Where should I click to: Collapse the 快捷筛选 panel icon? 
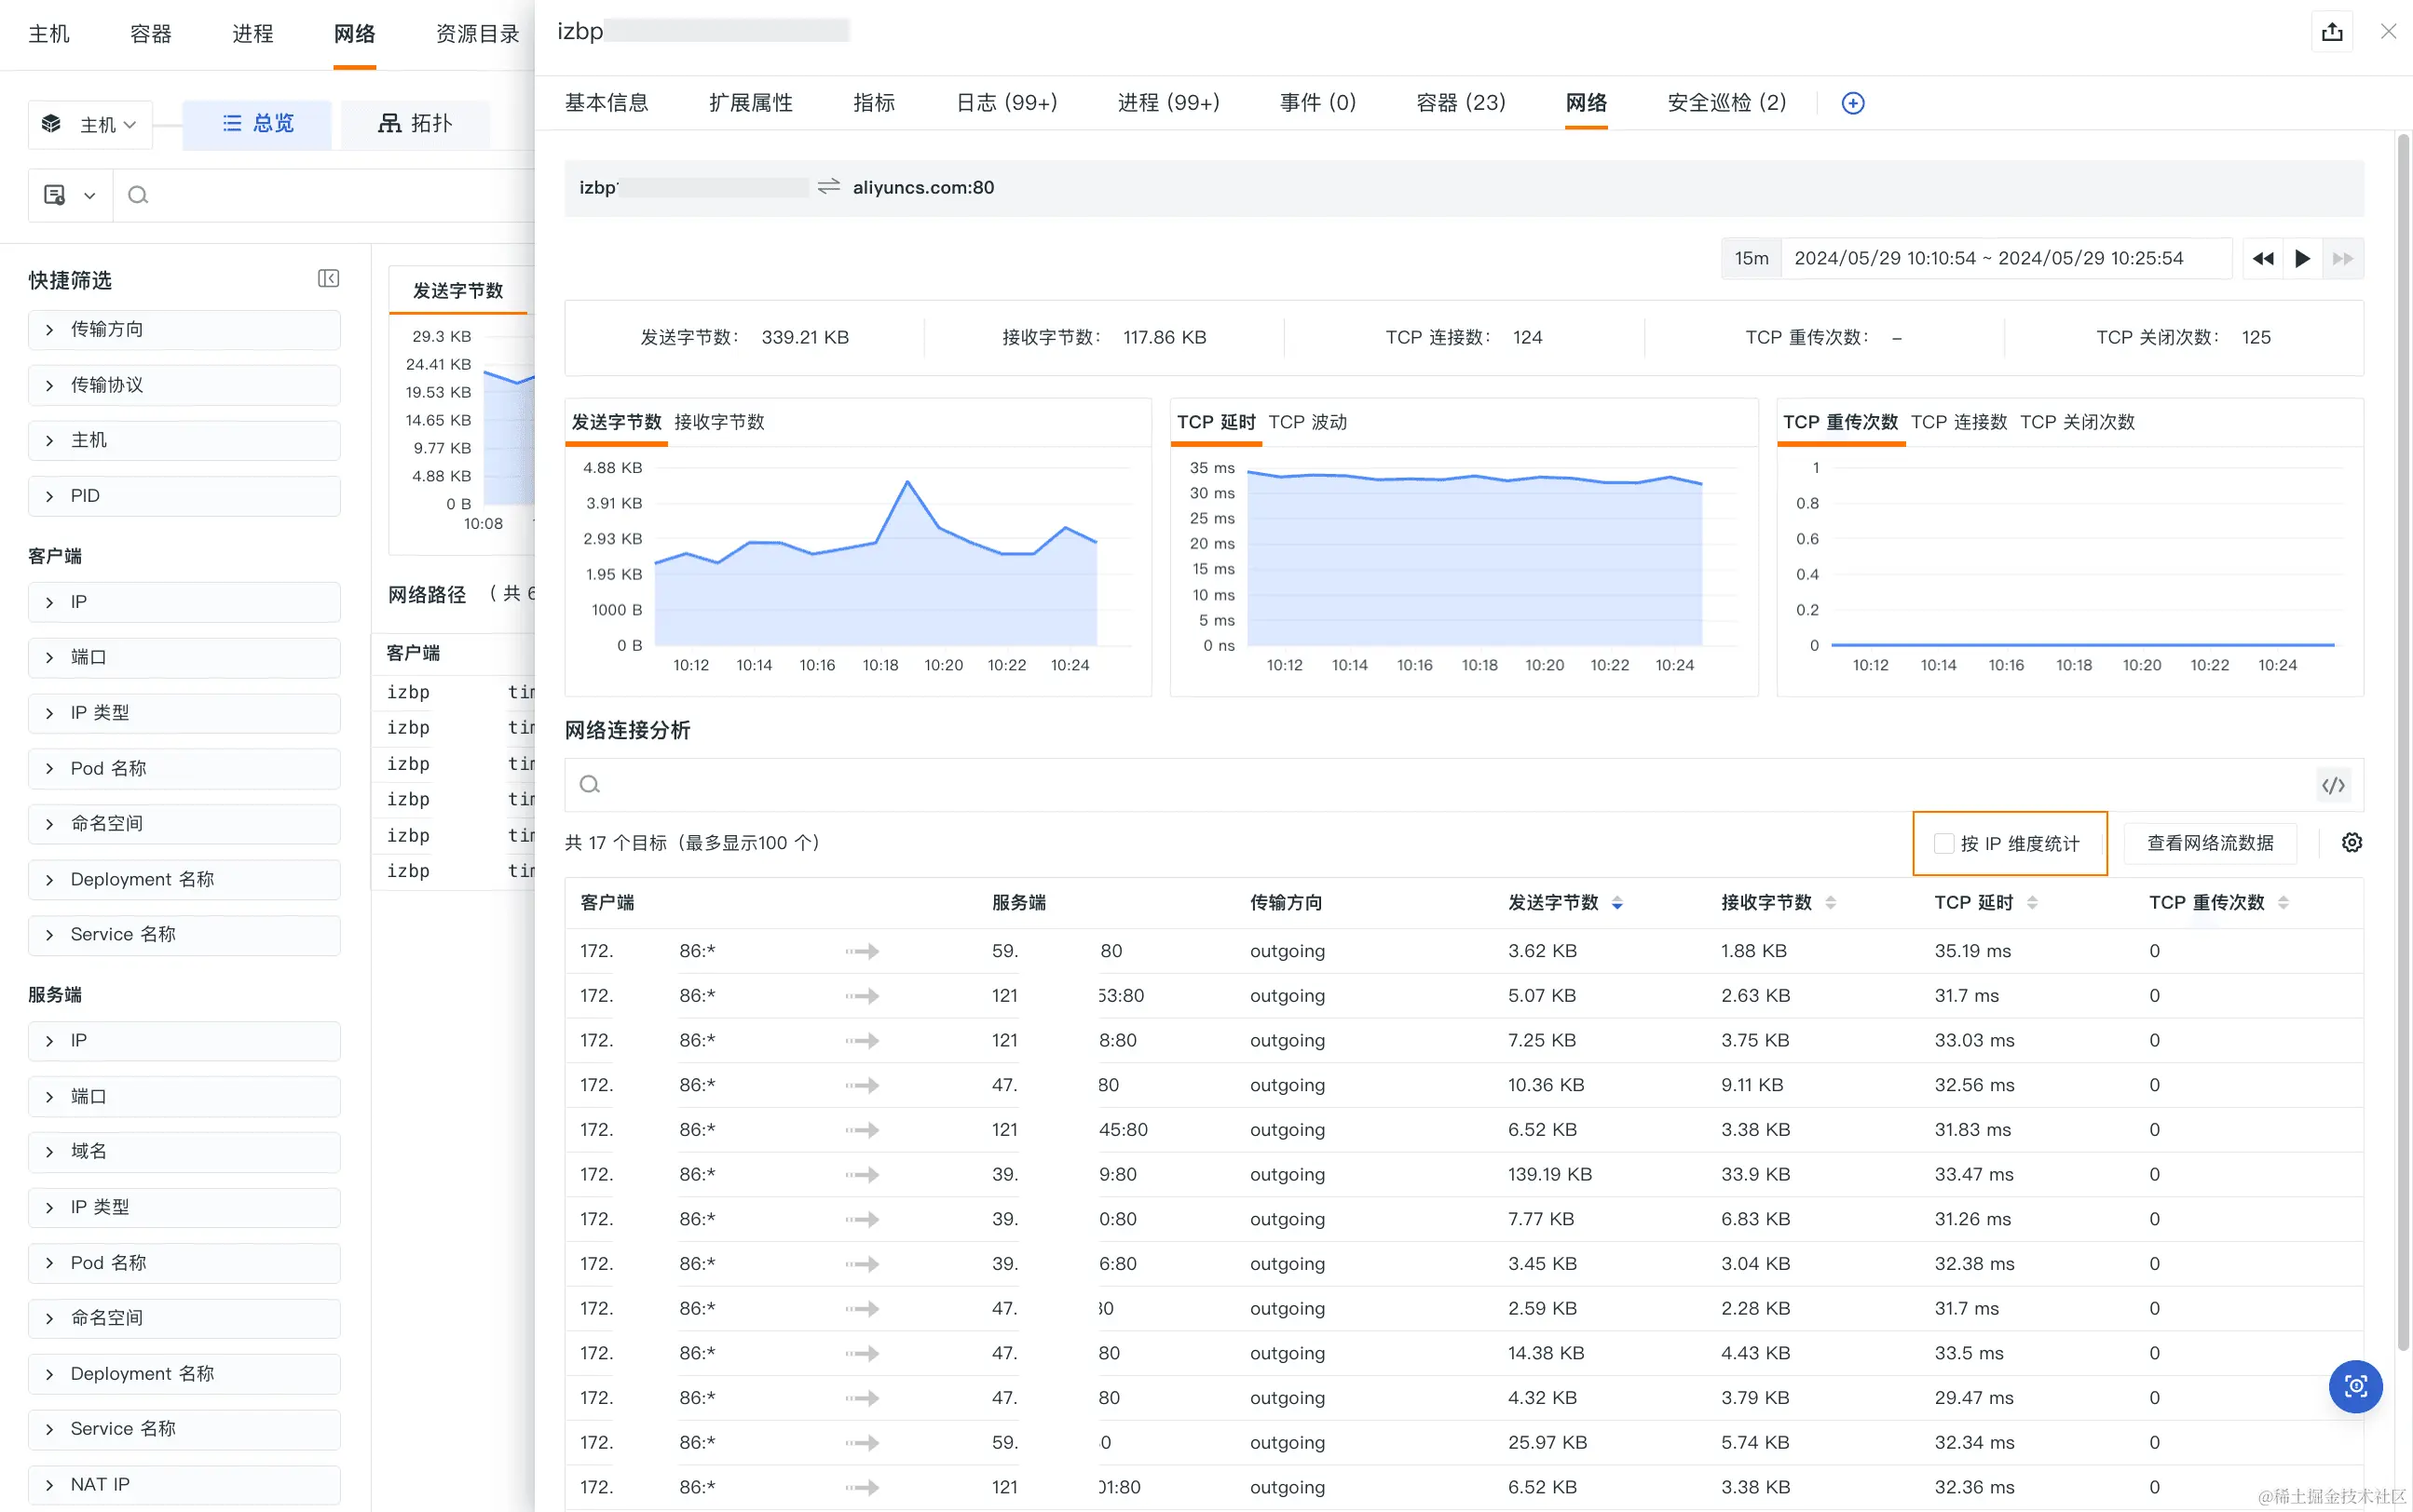pyautogui.click(x=328, y=279)
